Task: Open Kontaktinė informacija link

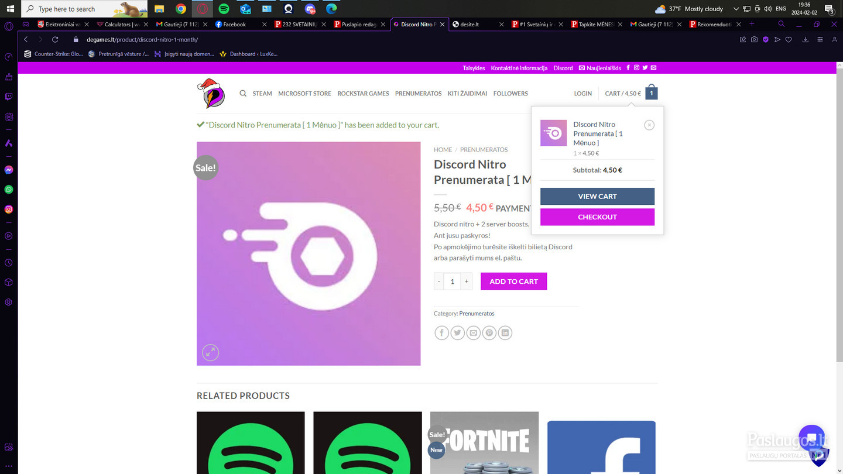Action: pyautogui.click(x=519, y=68)
